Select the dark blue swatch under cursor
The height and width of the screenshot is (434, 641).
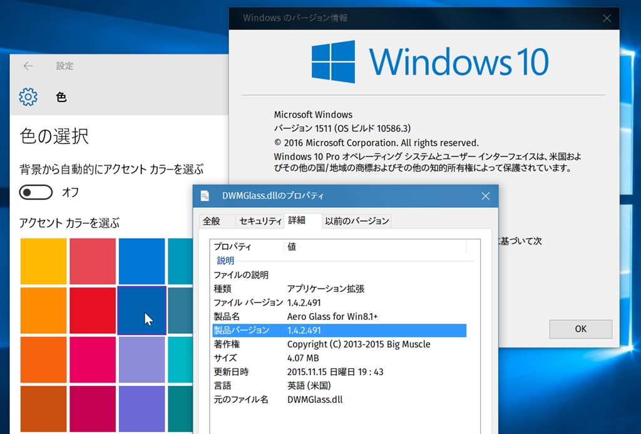point(142,311)
